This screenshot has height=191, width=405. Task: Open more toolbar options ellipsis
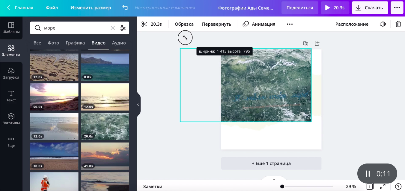(x=290, y=24)
